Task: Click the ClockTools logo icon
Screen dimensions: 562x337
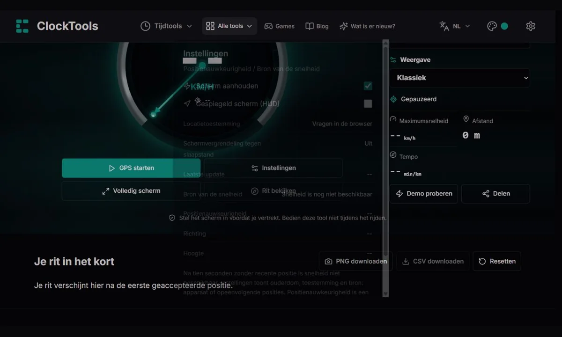Action: pyautogui.click(x=22, y=26)
